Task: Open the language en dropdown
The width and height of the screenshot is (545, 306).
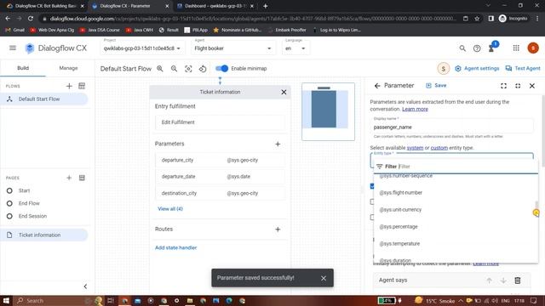Action: (x=295, y=48)
